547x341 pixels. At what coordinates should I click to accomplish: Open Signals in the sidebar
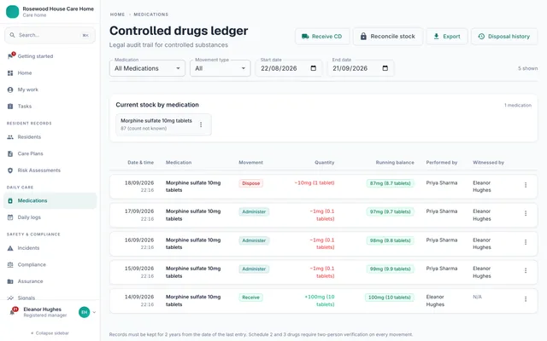[x=50, y=298]
